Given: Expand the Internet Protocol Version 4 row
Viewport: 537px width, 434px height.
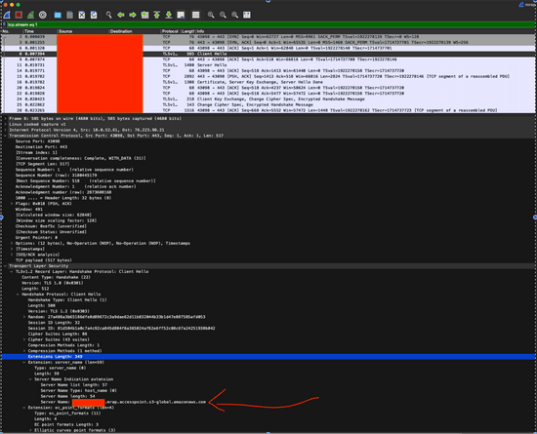Looking at the screenshot, I should [5, 130].
